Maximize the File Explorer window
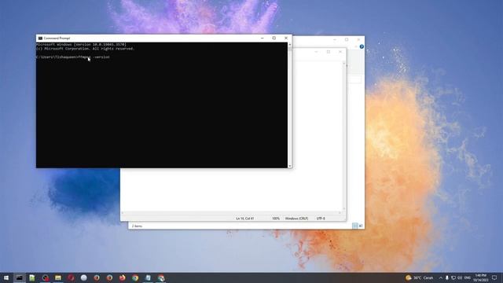The width and height of the screenshot is (503, 283). tap(347, 39)
